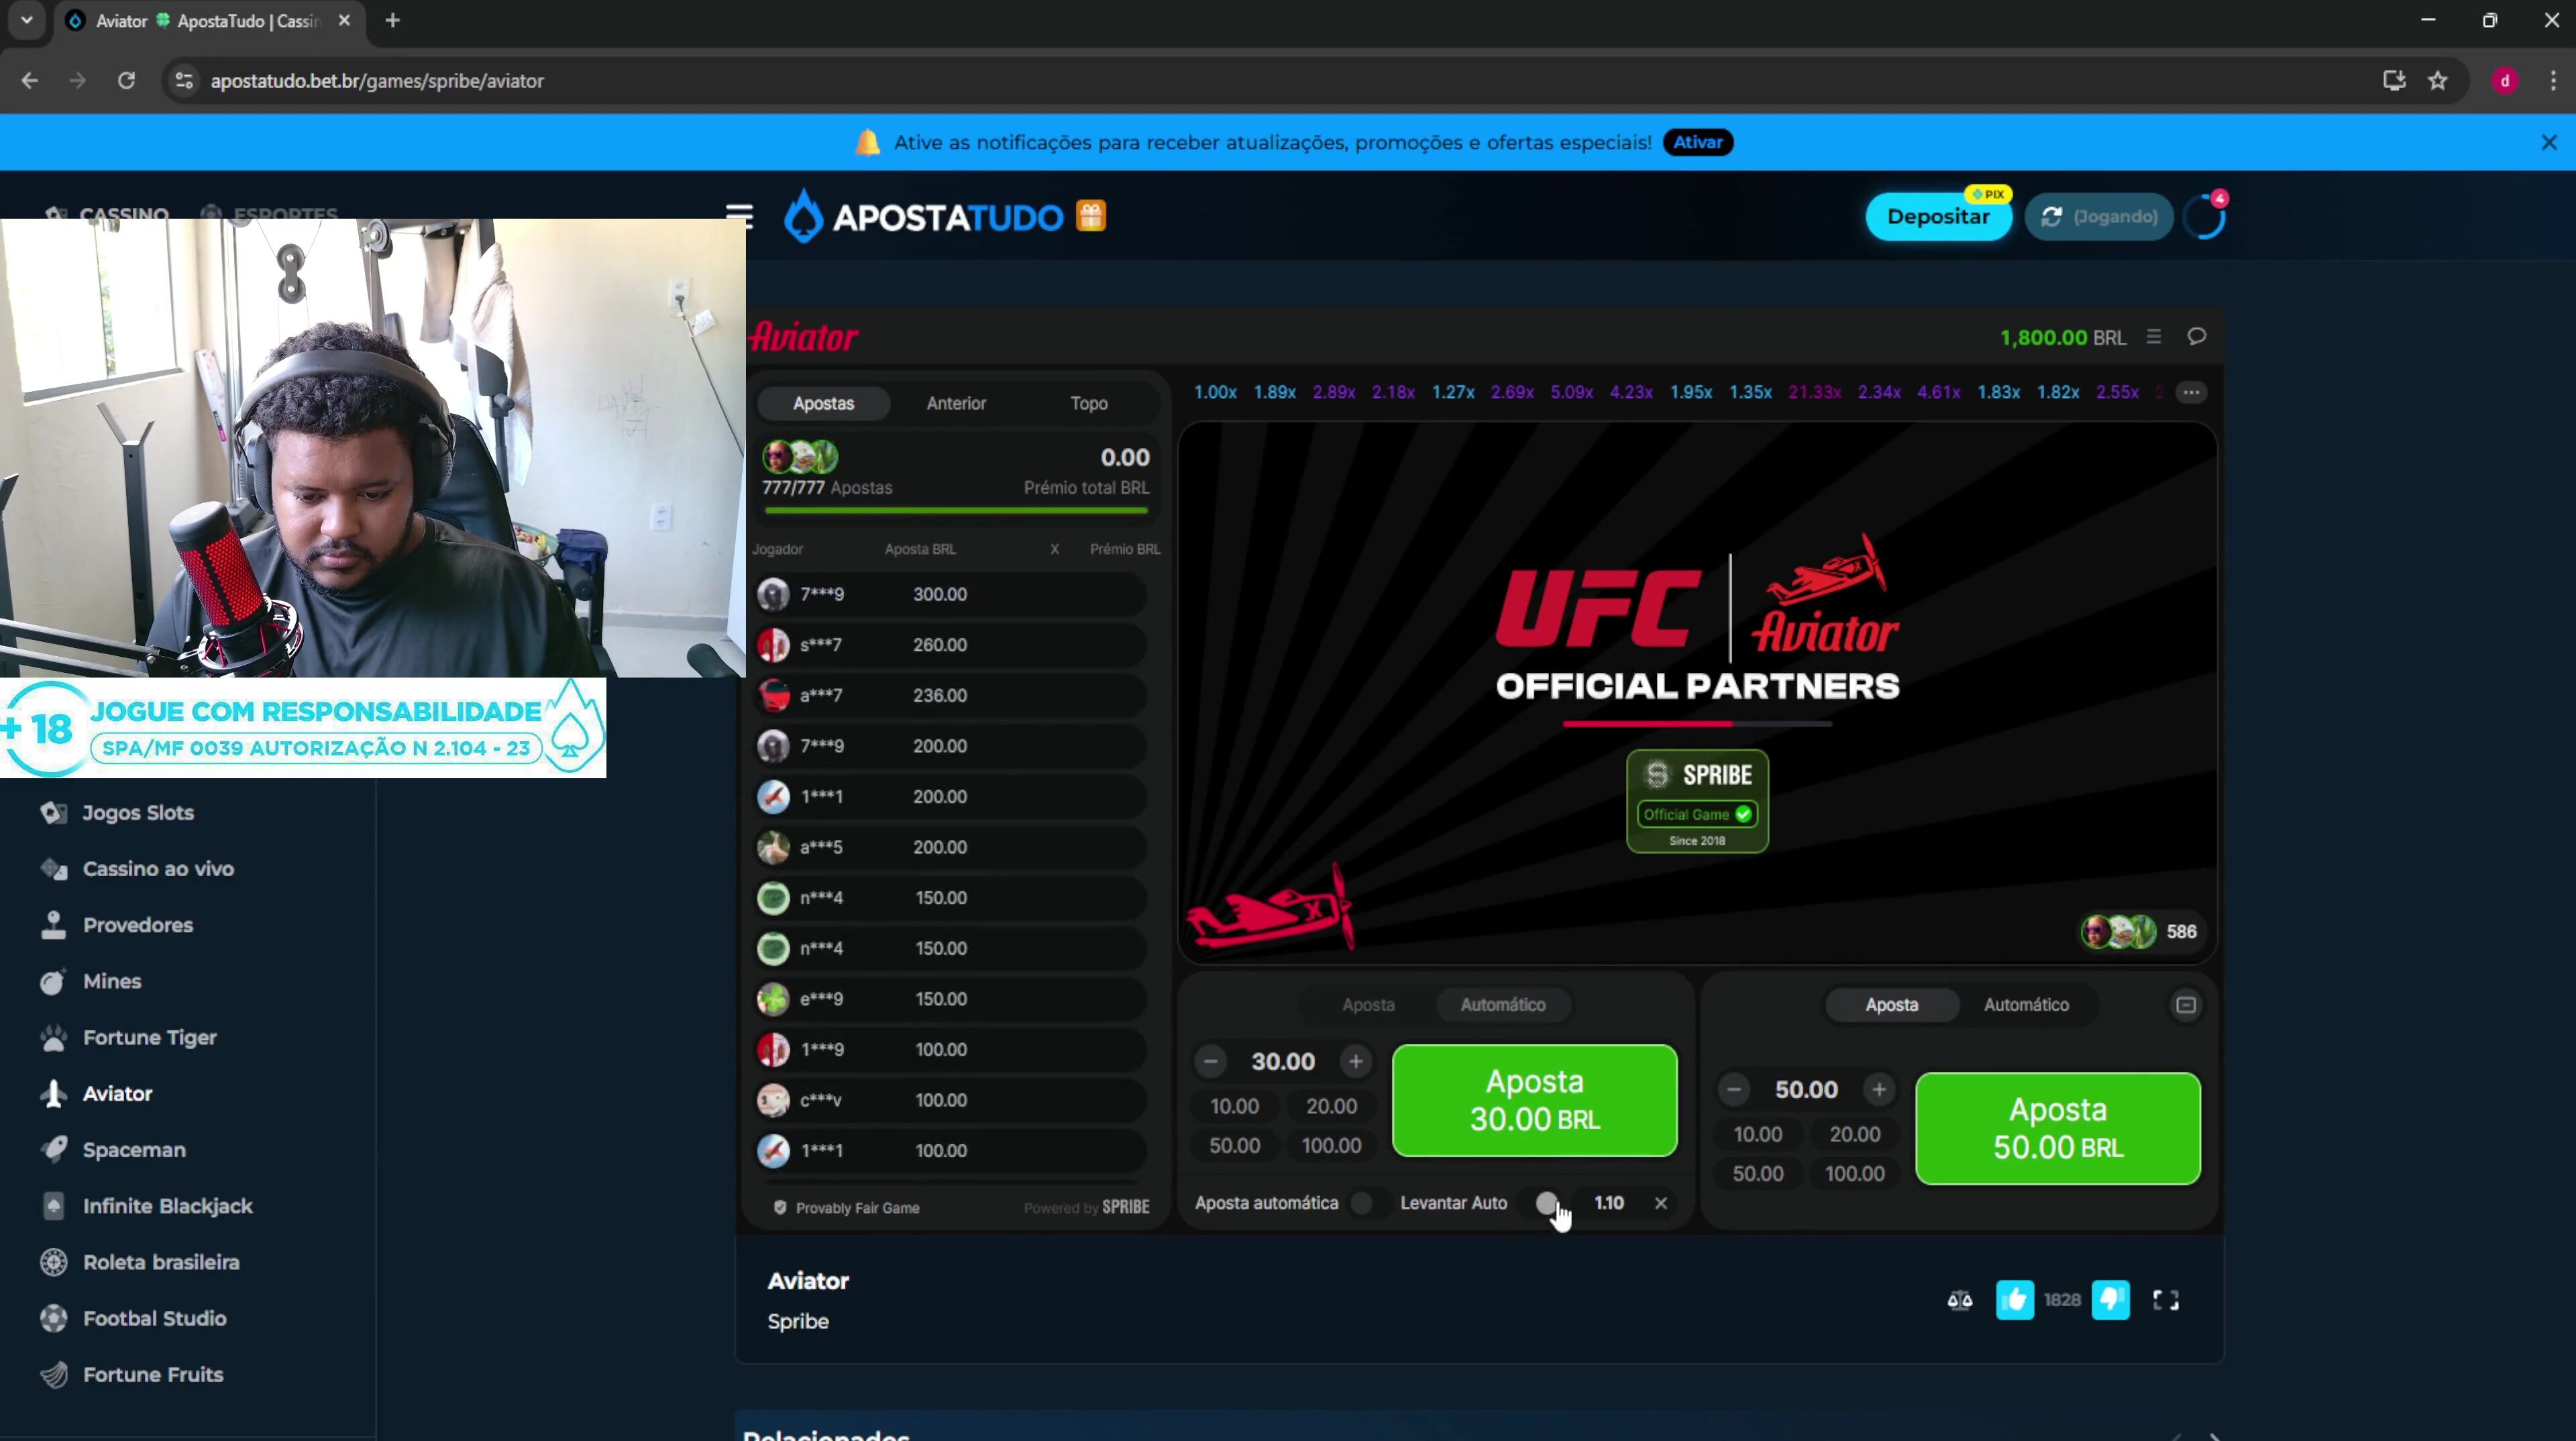
Task: Select Automático tab in left bet panel
Action: tap(1502, 1004)
